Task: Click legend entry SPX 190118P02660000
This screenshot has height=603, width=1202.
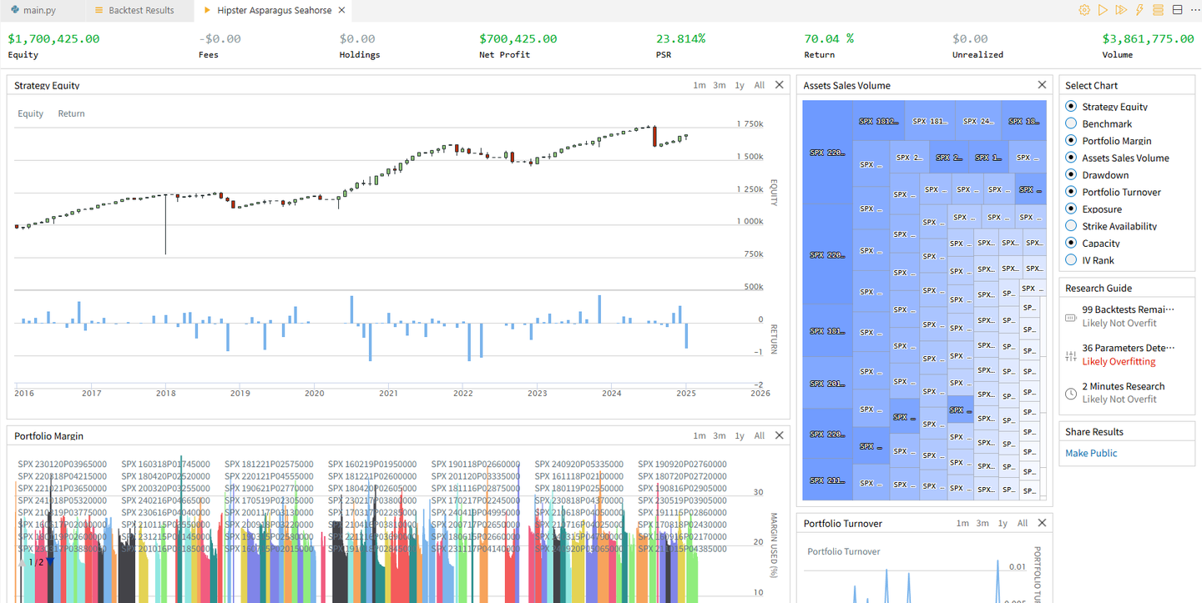Action: (476, 464)
